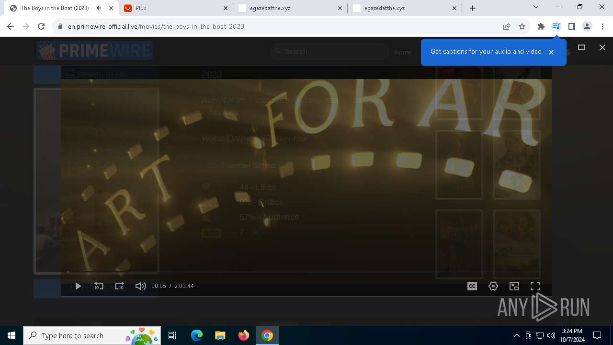613x345 pixels.
Task: Go forward to the next page
Action: tap(26, 26)
